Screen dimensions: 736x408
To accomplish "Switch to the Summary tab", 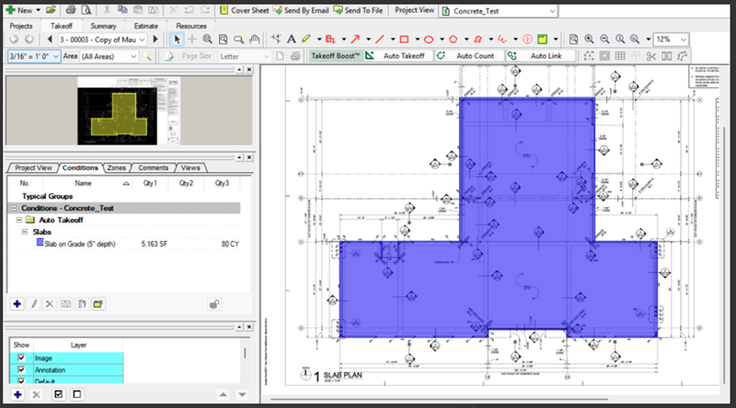I will tap(103, 26).
